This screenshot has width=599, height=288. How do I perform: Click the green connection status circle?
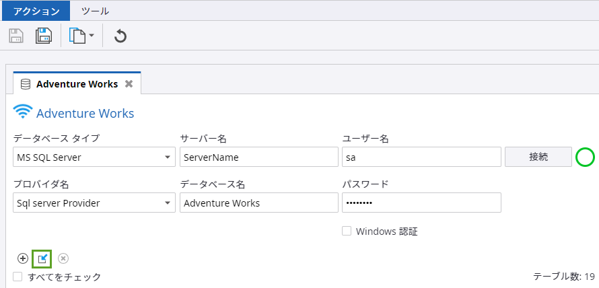click(586, 157)
